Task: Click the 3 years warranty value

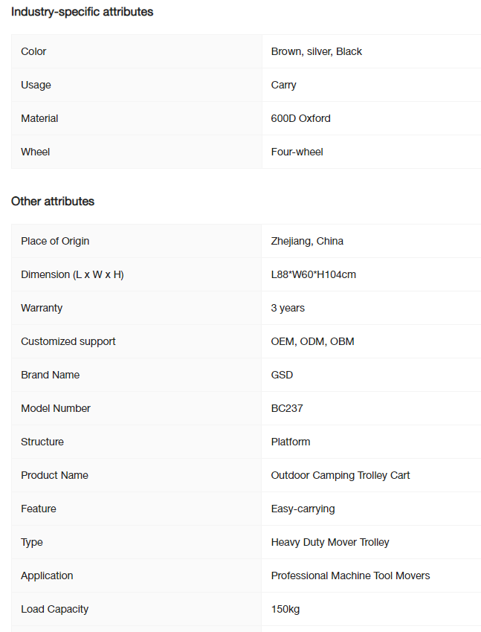Action: 288,308
